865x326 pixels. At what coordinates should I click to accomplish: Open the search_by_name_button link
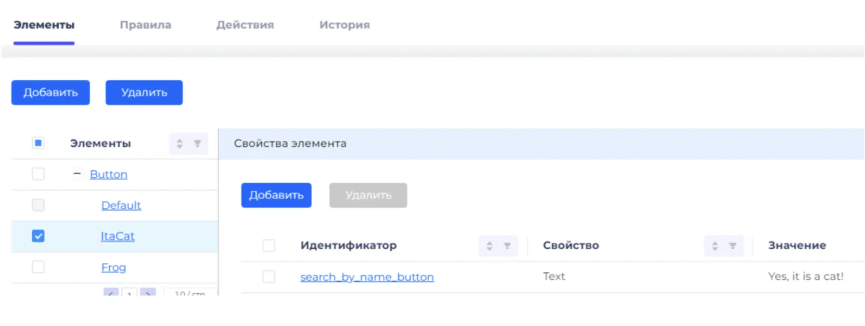(367, 277)
